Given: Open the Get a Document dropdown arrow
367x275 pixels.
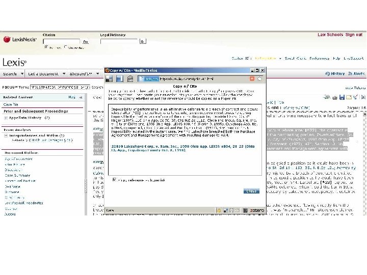Looking at the screenshot, I should (64, 74).
